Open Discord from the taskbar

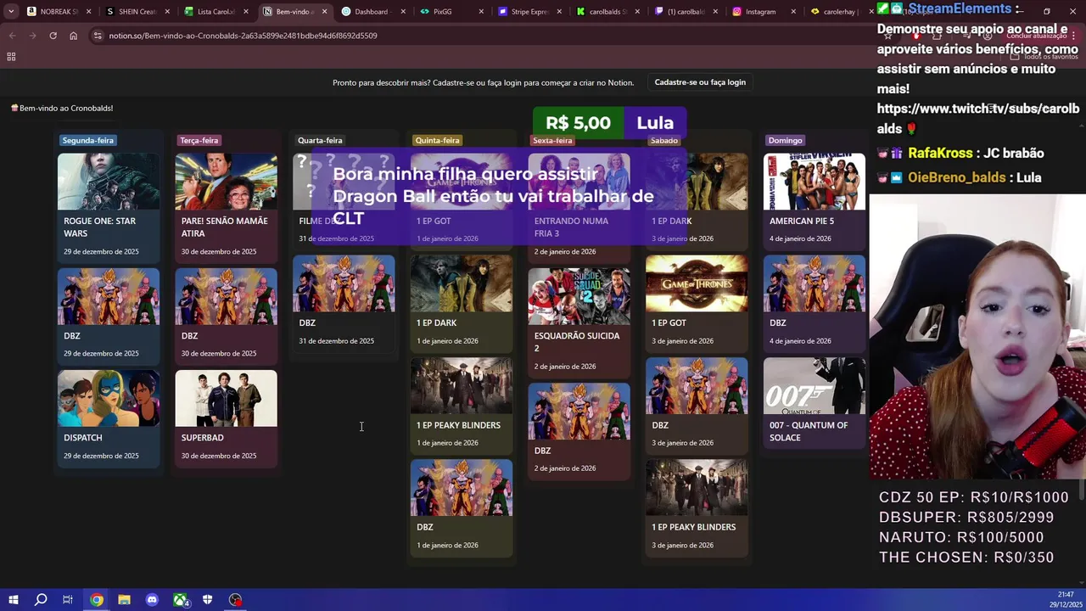click(152, 600)
